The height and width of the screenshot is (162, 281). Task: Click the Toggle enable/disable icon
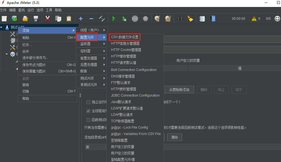click(x=102, y=19)
